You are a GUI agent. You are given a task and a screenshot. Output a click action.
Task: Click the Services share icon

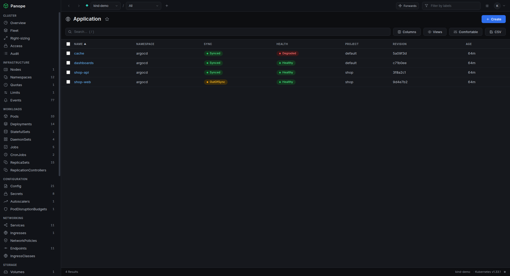click(6, 225)
